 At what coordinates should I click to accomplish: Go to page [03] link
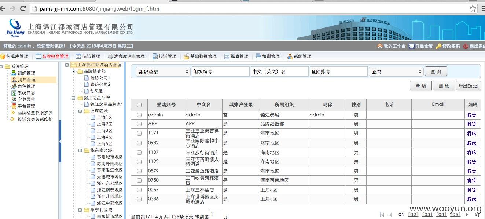(x=427, y=215)
